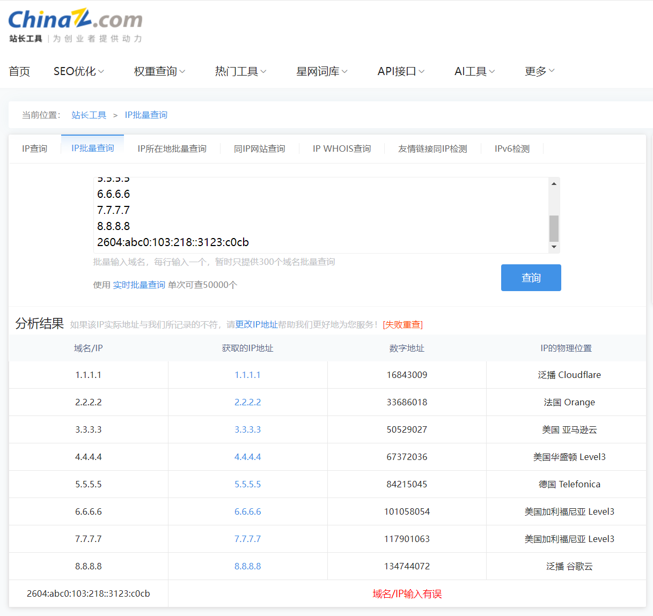
Task: Click 2604:abc0:103:218::3123:c0cb in the results table
Action: [89, 593]
